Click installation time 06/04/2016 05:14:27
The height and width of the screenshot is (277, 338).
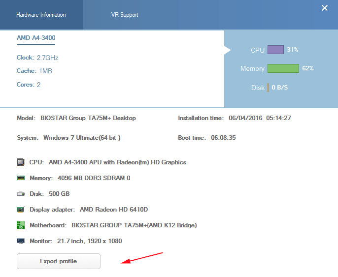[260, 118]
